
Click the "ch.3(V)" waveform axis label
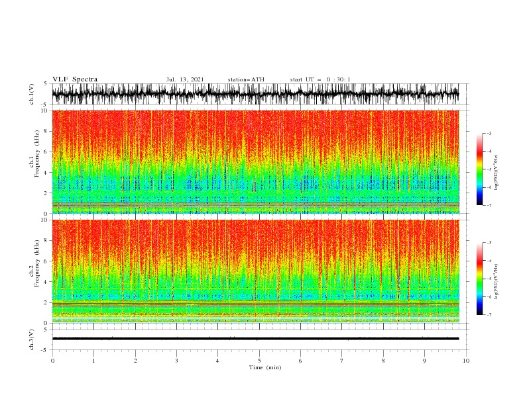[32, 339]
